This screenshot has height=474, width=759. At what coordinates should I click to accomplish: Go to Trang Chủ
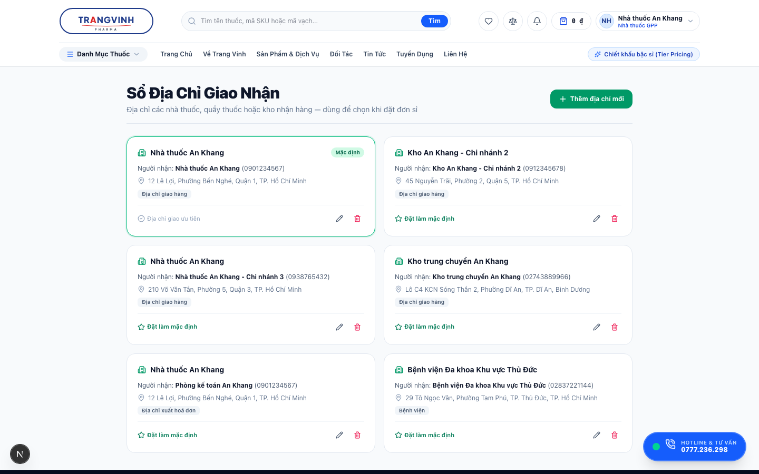tap(176, 54)
